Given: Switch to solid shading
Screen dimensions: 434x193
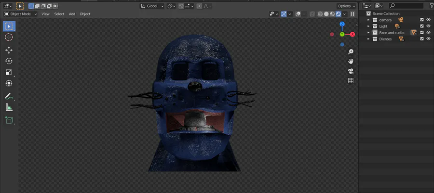Looking at the screenshot, I should point(326,14).
